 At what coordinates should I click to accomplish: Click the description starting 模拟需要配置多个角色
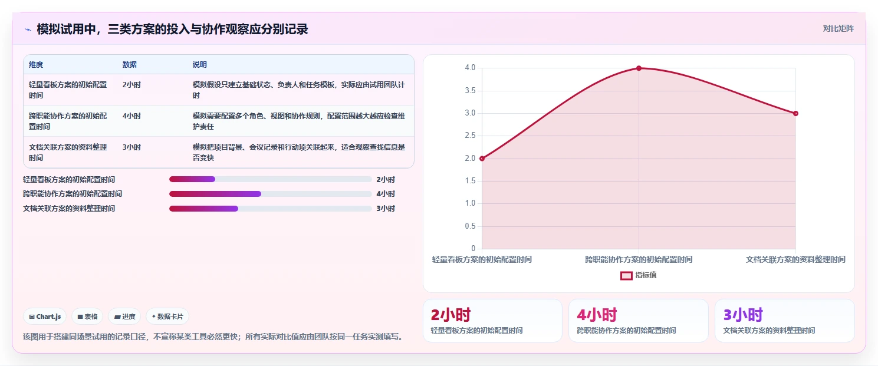[299, 121]
